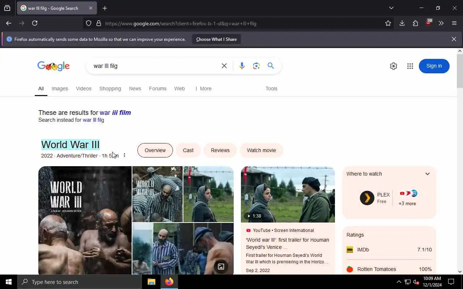
Task: Click the Sign in button
Action: 434,66
